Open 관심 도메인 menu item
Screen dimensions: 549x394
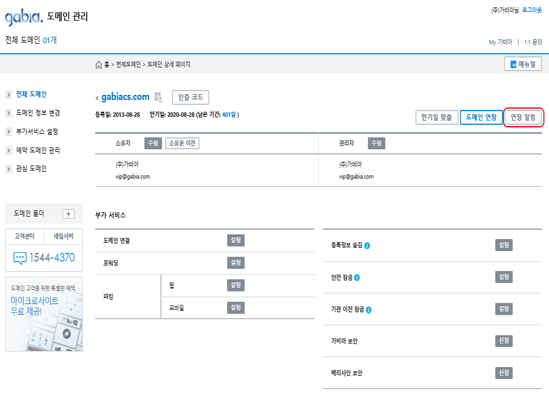31,169
